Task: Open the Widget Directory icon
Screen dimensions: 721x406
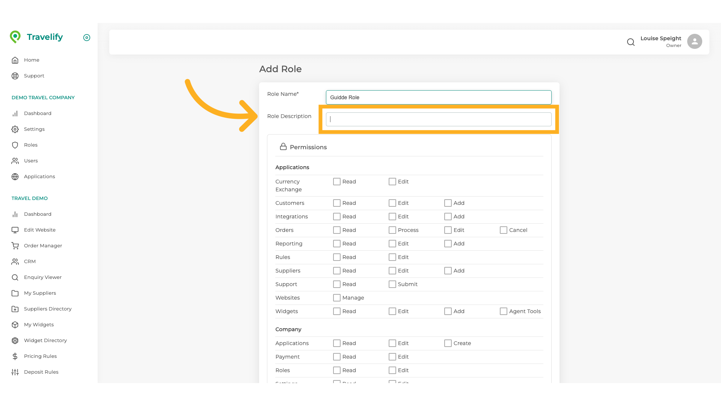Action: tap(15, 340)
